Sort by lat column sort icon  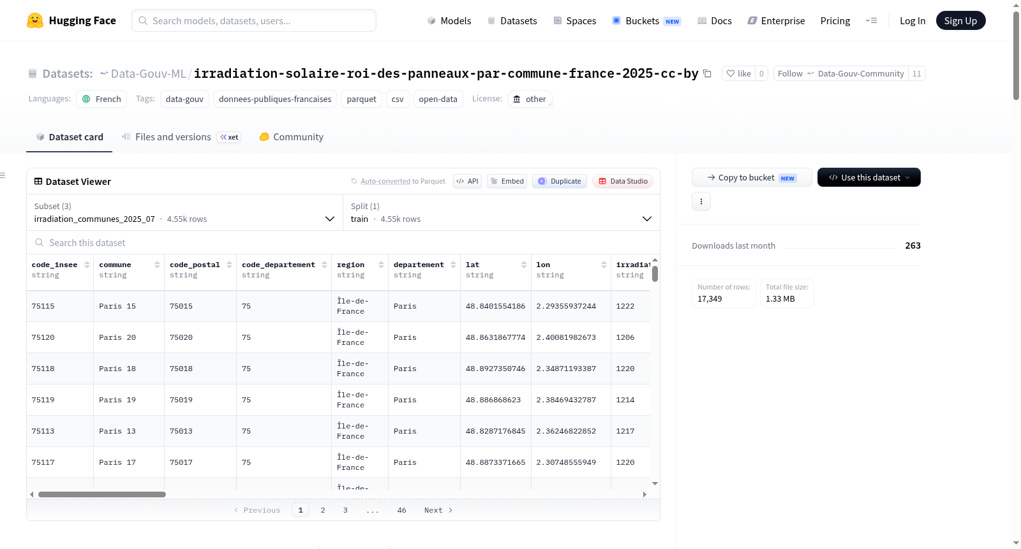[x=524, y=265]
